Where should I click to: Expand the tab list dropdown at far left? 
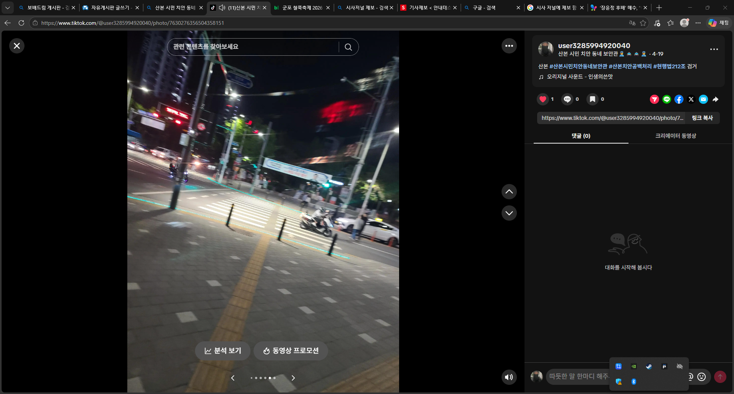point(7,8)
